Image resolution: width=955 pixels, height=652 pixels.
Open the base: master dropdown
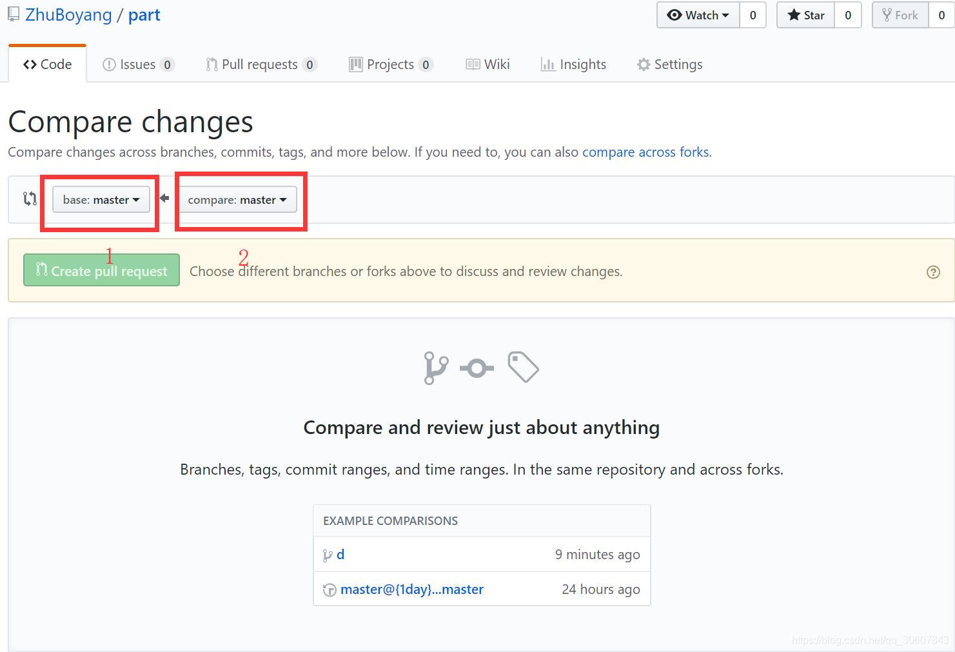101,199
